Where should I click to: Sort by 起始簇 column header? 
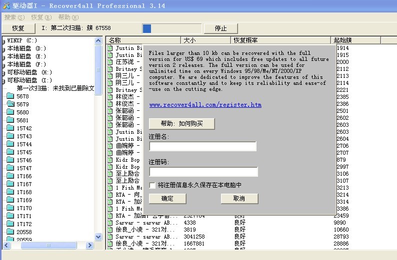click(355, 40)
